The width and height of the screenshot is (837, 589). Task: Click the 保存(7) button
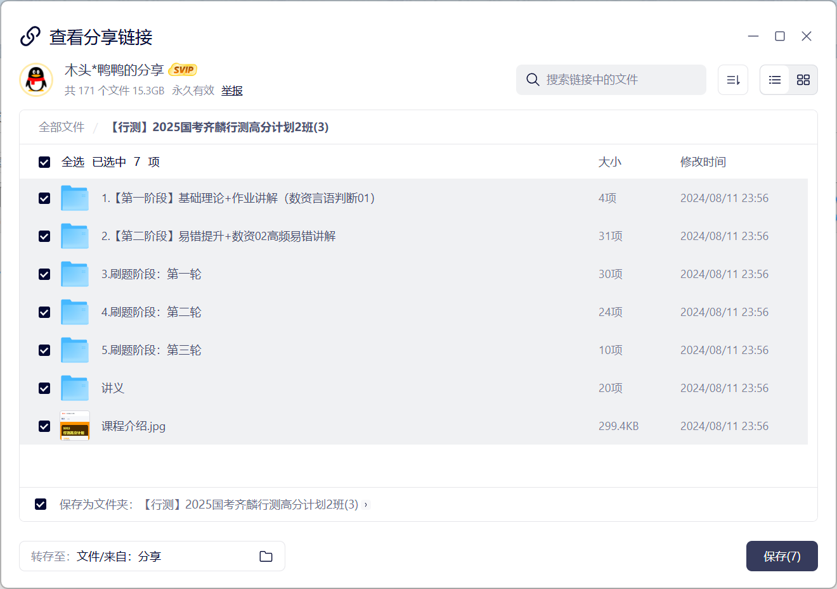(x=781, y=556)
